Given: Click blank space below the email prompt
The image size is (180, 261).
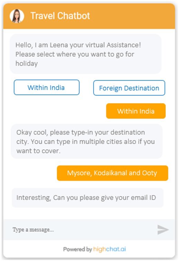Looking at the screenshot, I should coord(89,213).
